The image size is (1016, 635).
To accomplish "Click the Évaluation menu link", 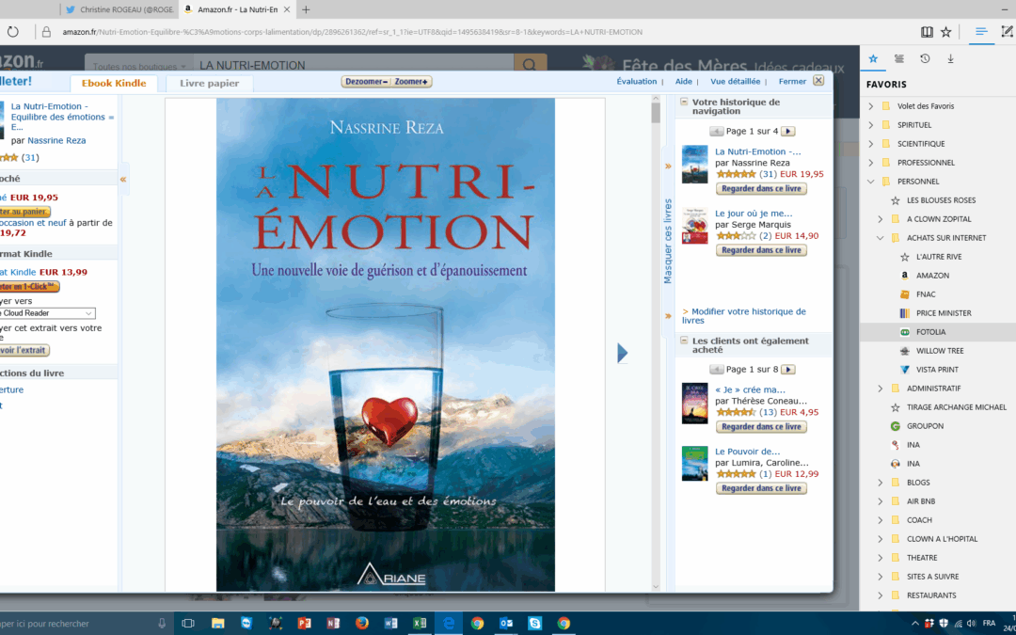I will pyautogui.click(x=636, y=82).
